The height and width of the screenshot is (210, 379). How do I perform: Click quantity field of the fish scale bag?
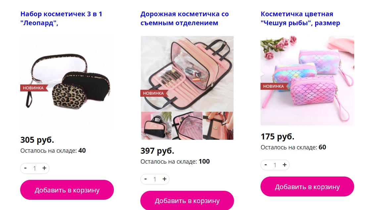pos(275,165)
